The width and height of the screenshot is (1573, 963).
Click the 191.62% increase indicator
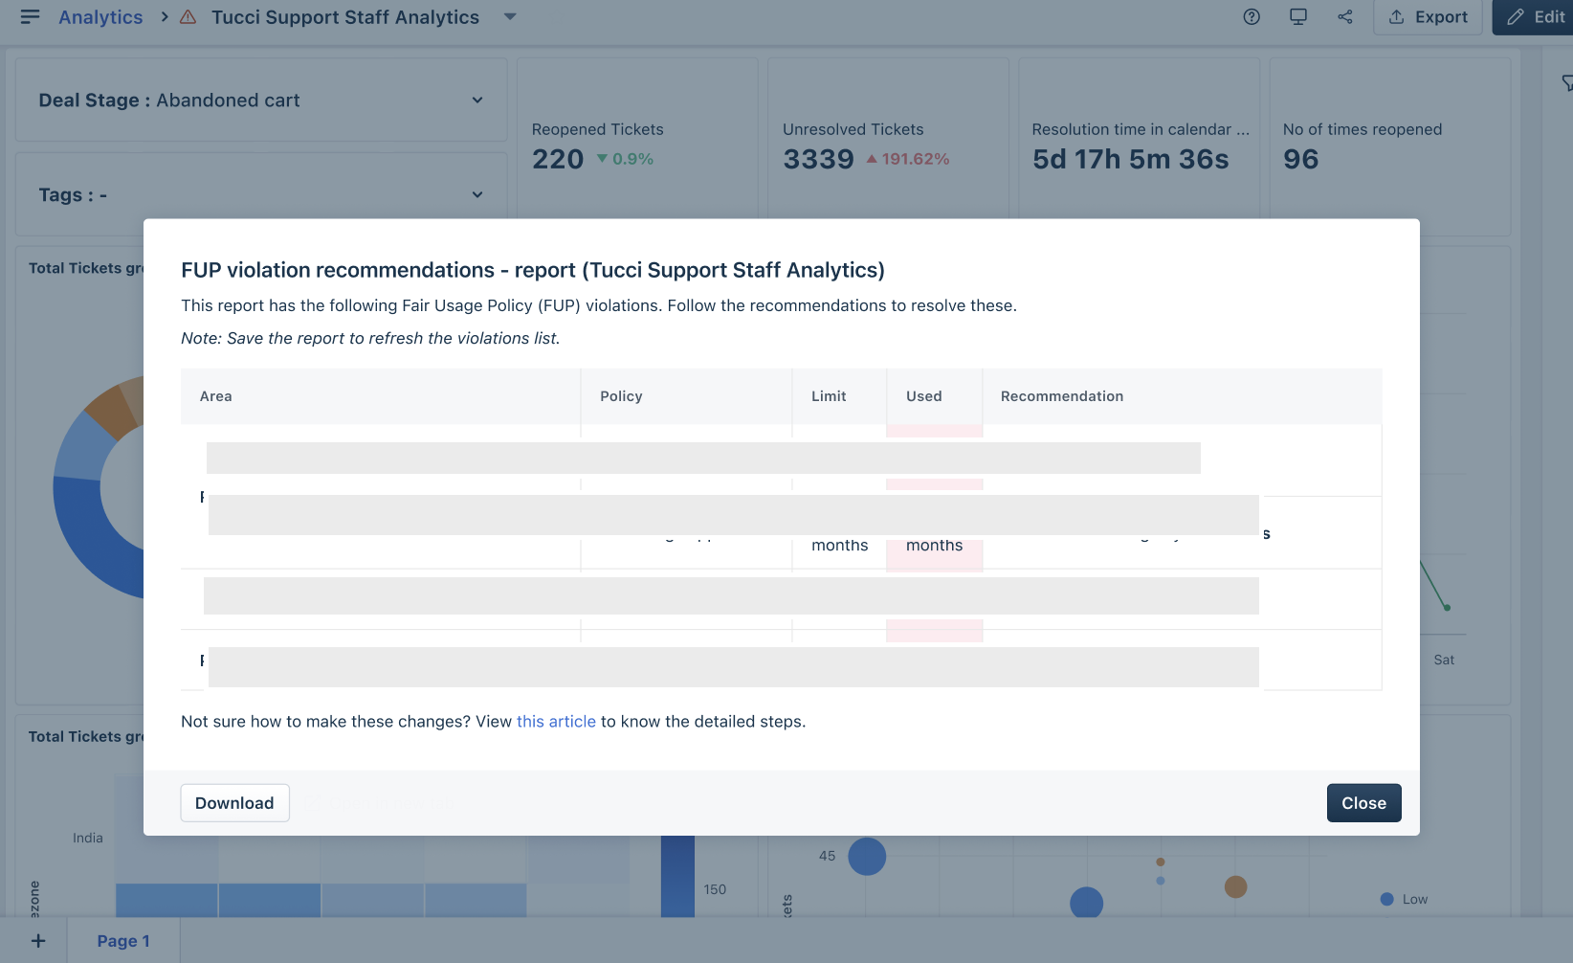pos(907,159)
